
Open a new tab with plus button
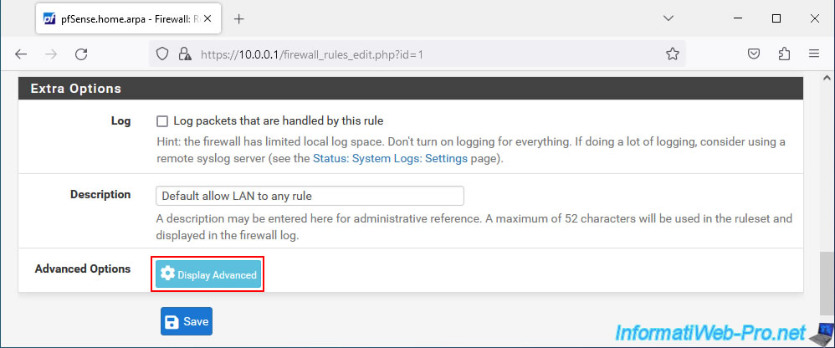238,18
